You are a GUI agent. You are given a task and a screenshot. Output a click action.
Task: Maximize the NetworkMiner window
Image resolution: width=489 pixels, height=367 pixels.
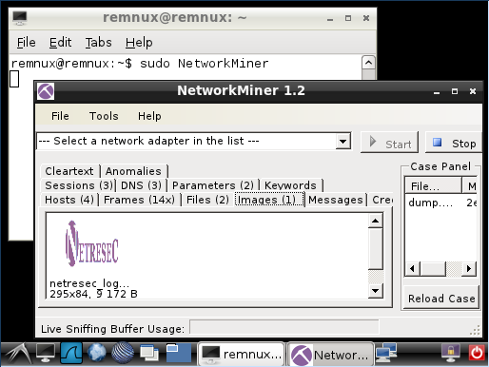455,91
